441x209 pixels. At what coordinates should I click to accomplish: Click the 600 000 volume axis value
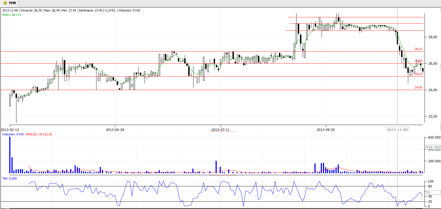click(x=434, y=138)
